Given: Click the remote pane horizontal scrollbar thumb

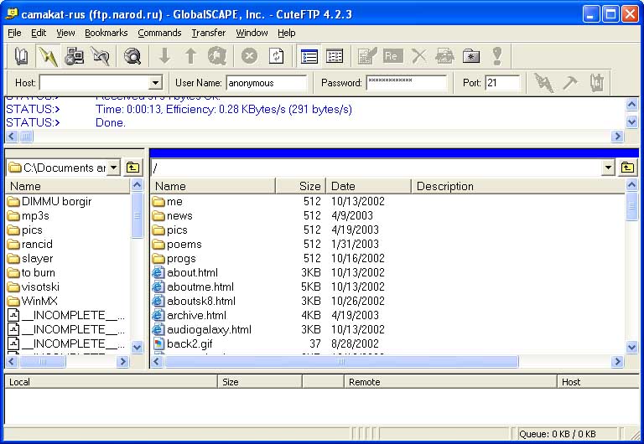Looking at the screenshot, I should 341,362.
